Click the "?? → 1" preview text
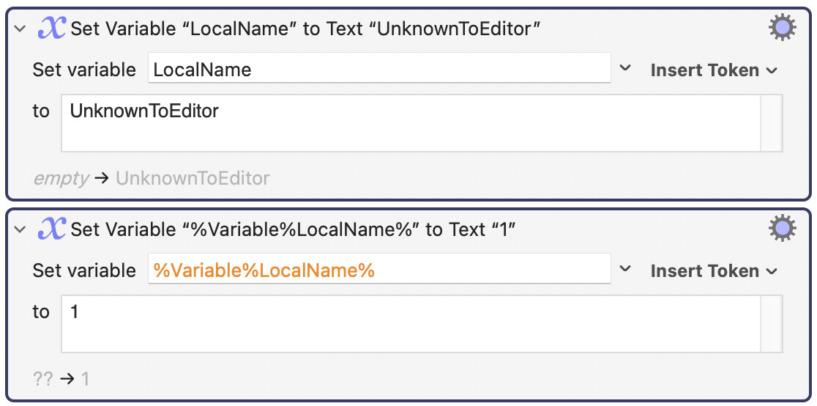This screenshot has height=406, width=817. pos(61,379)
